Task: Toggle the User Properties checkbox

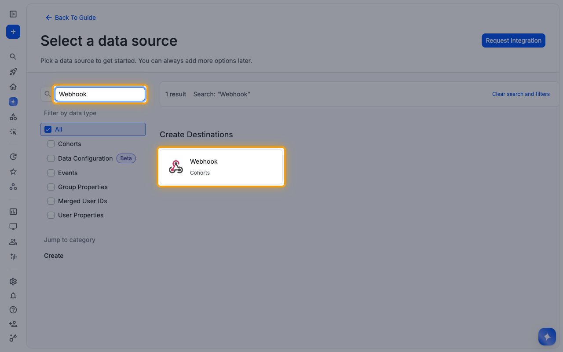Action: coord(51,215)
